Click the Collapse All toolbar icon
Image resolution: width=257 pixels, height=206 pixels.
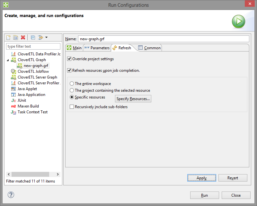point(33,38)
